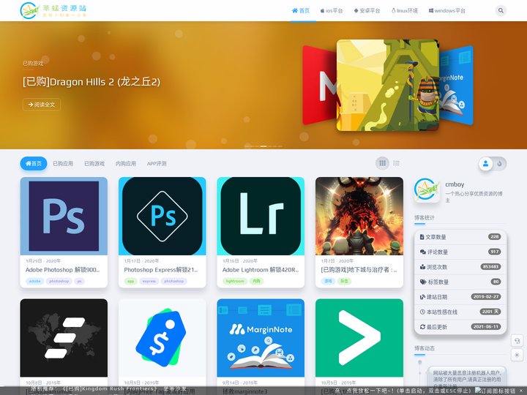The image size is (527, 395).
Task: Switch to the 已购游戏 tab
Action: tap(94, 164)
